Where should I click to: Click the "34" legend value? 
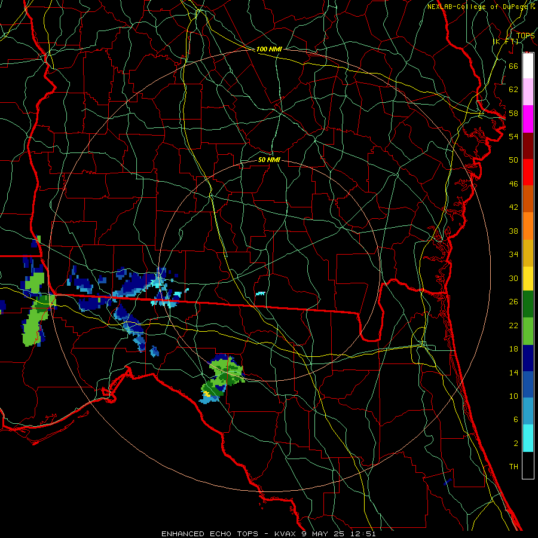click(513, 255)
